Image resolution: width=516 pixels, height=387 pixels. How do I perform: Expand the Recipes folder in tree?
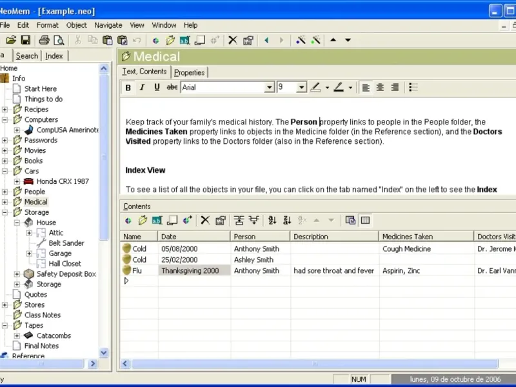[x=5, y=110]
